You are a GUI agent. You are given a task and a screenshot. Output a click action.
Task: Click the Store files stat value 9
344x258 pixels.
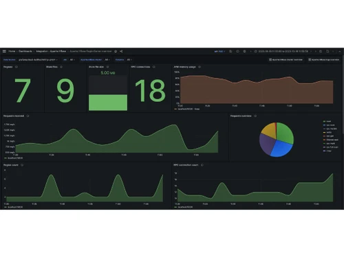click(x=65, y=90)
